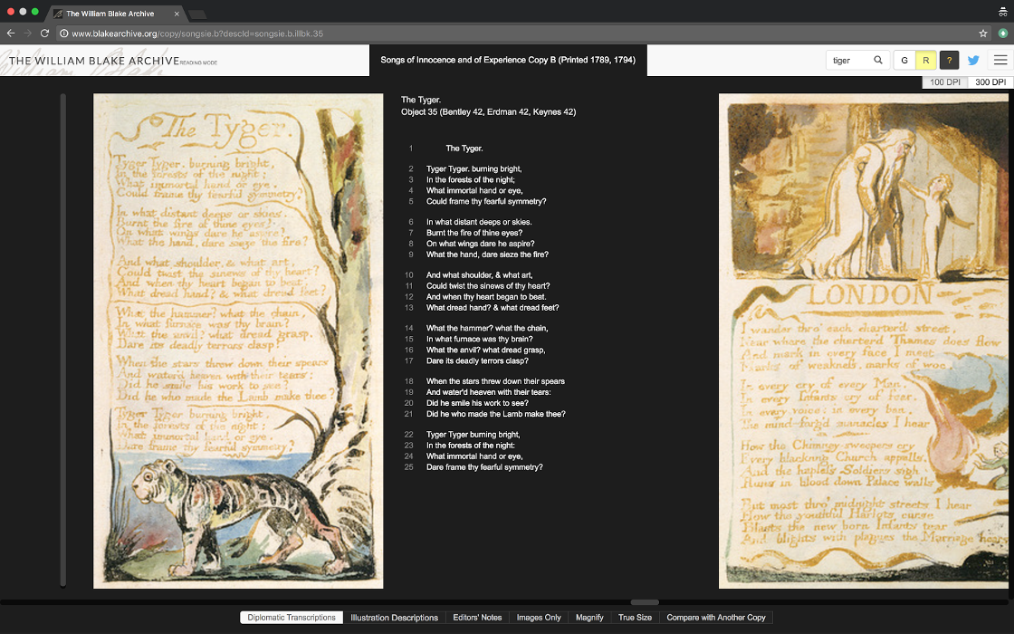The image size is (1014, 634).
Task: Click the incognito icon at top right
Action: click(x=1003, y=11)
